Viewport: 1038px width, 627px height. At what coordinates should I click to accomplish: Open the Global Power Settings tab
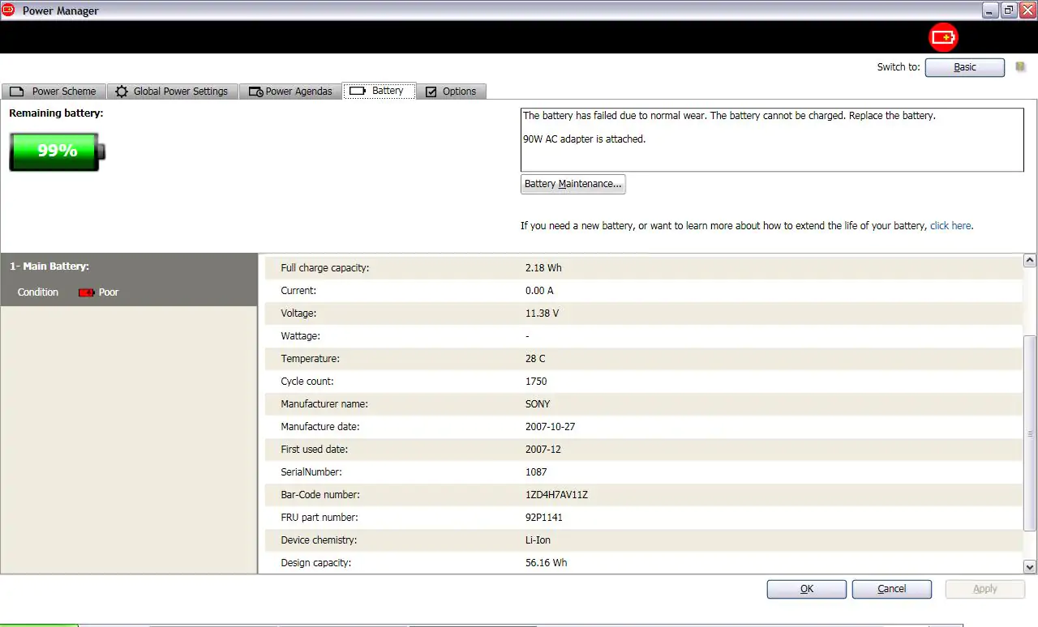(173, 92)
